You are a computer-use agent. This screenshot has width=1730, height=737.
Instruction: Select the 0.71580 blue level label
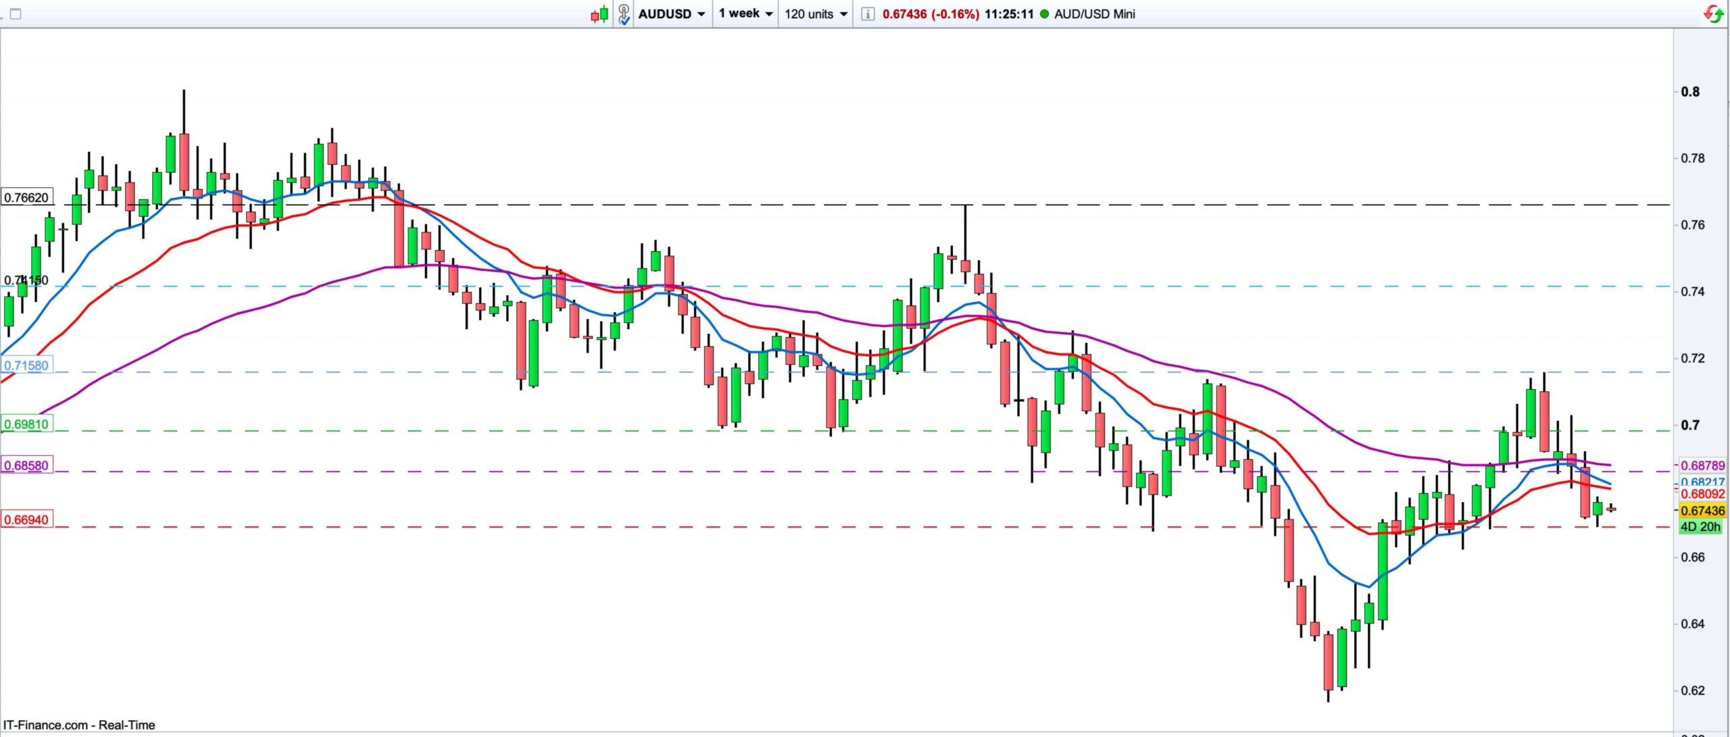[x=26, y=365]
